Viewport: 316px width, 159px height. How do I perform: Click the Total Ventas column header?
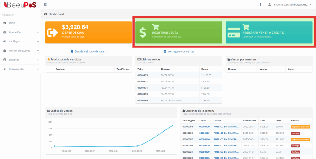coord(123,69)
